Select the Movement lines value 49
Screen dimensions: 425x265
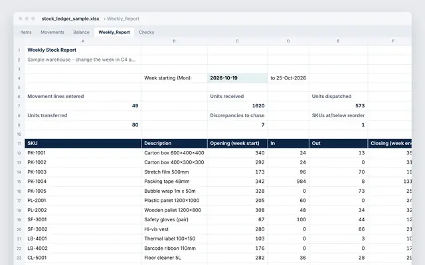tap(83, 106)
